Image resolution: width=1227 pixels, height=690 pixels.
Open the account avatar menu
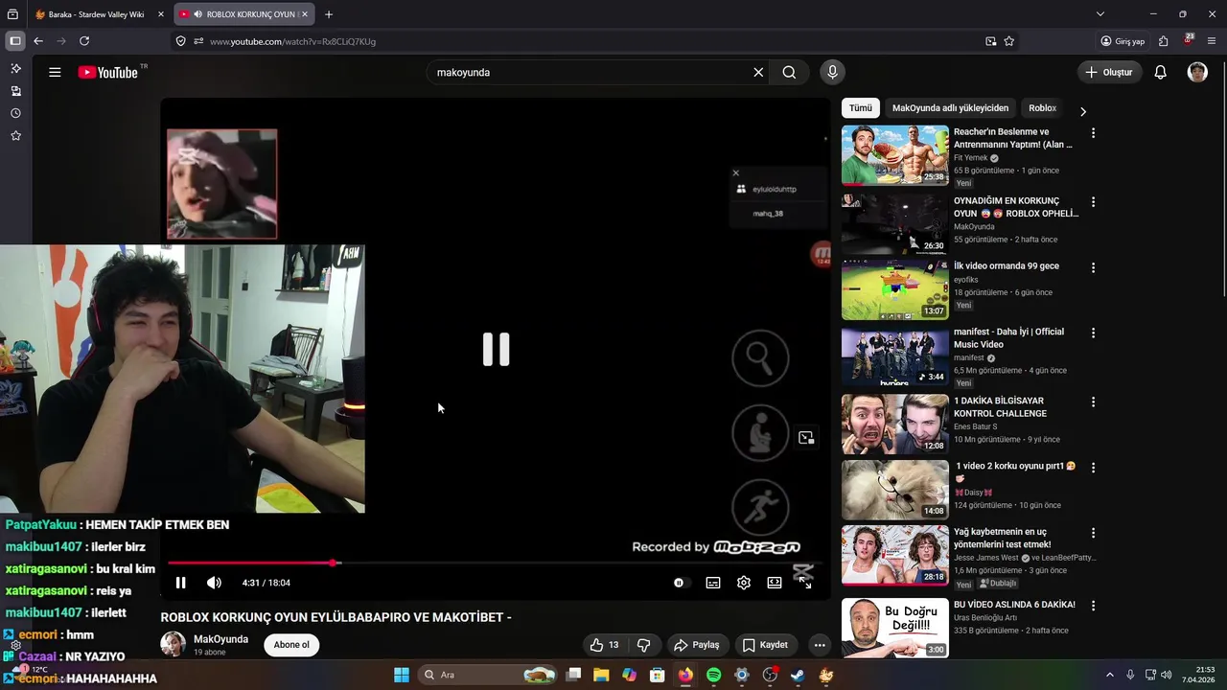click(x=1197, y=72)
